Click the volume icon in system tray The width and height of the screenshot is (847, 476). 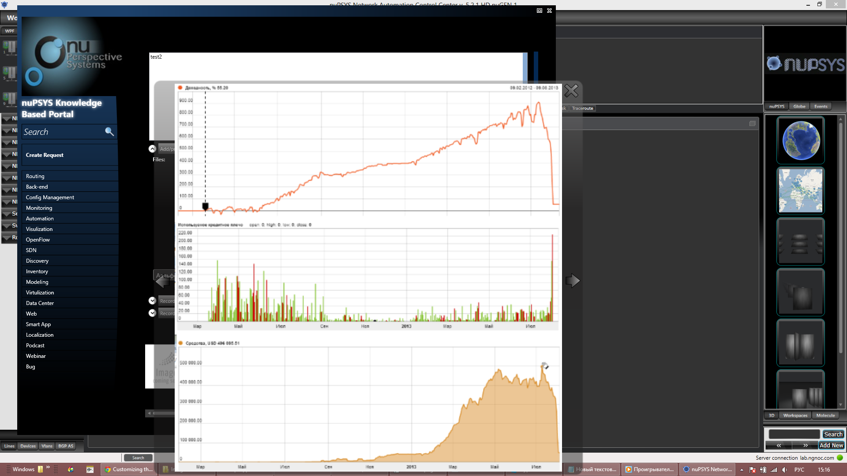(784, 470)
